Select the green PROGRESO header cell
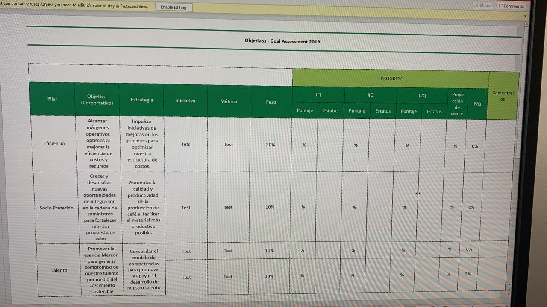This screenshot has width=547, height=307. click(391, 78)
